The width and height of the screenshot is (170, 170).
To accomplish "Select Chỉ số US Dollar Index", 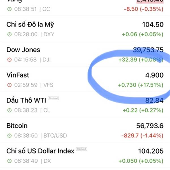I will pyautogui.click(x=40, y=151).
